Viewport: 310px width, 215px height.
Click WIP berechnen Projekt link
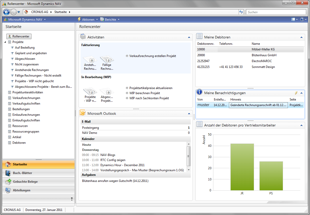pyautogui.click(x=145, y=93)
